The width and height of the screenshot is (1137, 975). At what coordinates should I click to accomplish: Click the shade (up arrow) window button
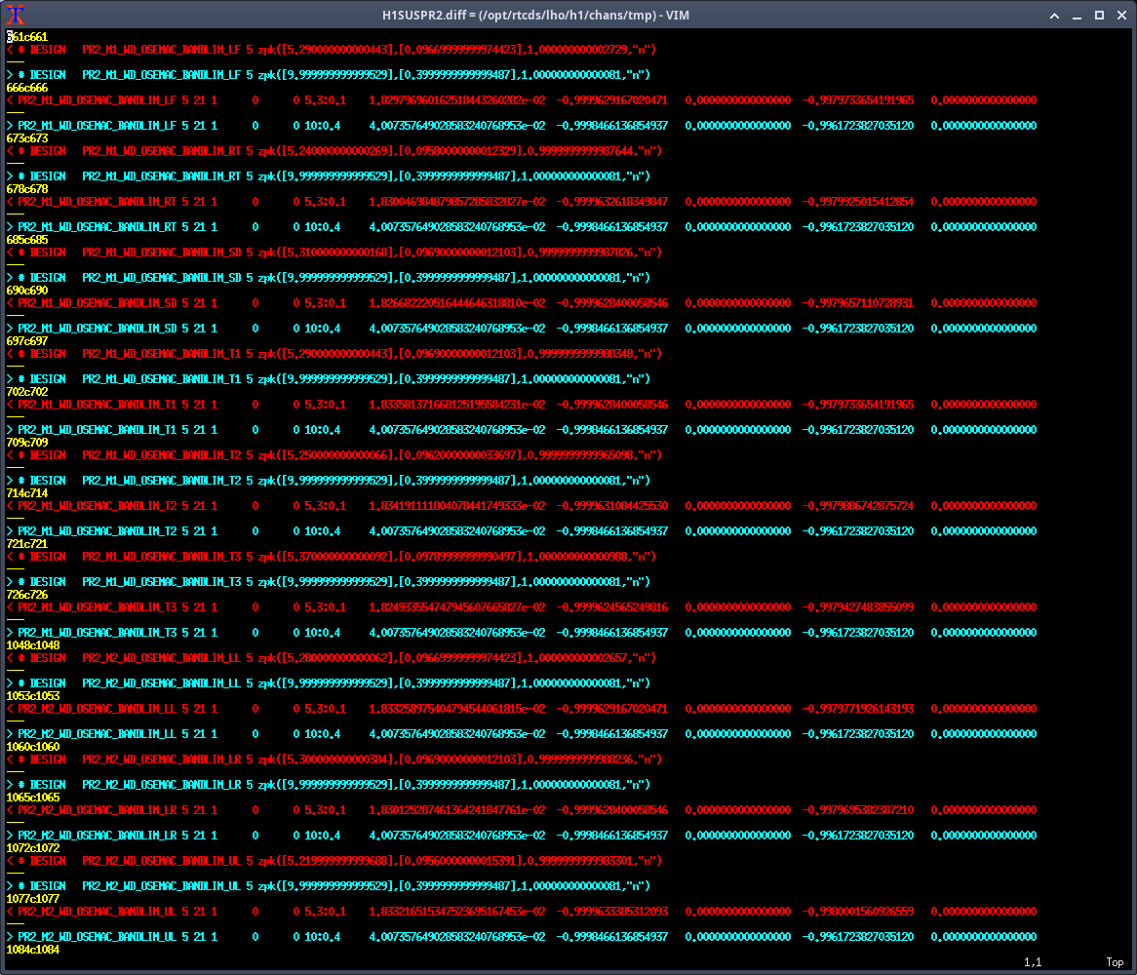(1054, 16)
